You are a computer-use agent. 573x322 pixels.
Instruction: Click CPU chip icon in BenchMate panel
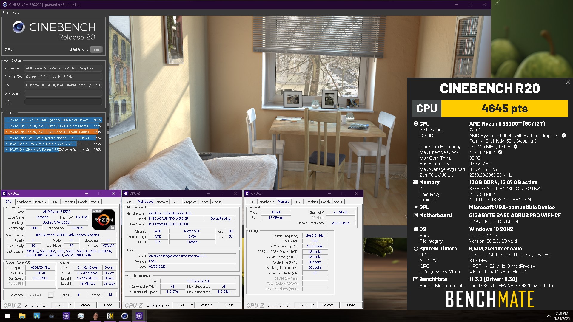(x=416, y=123)
